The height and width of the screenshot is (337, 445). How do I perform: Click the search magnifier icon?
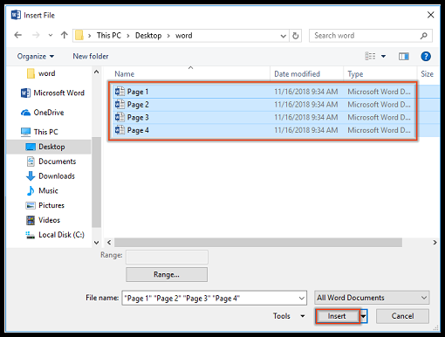coord(424,36)
